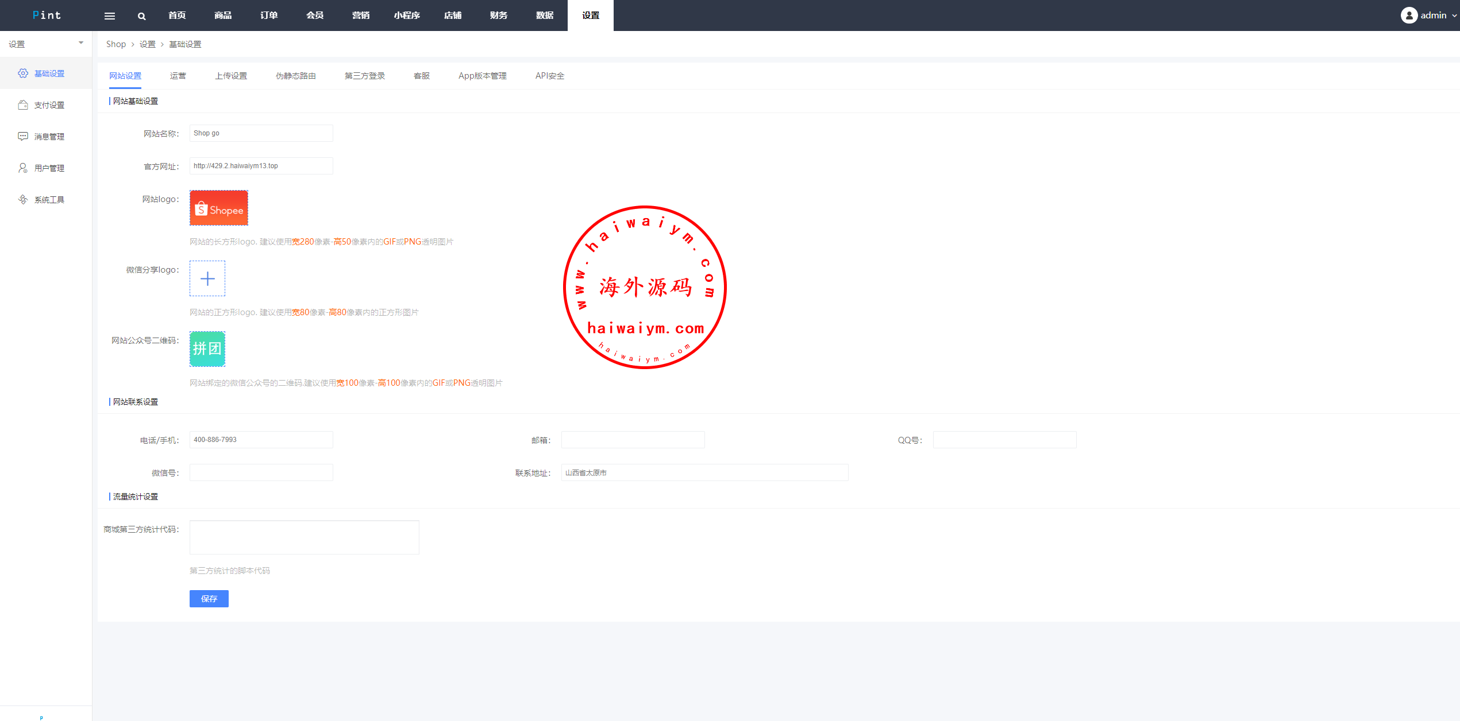Click the 基础设置 gear icon
This screenshot has height=721, width=1460.
click(23, 73)
